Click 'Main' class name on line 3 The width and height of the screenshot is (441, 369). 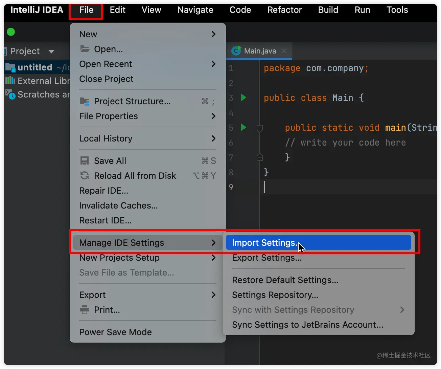click(x=343, y=98)
